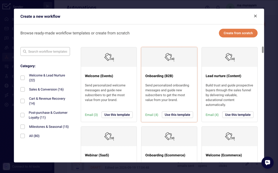
Task: Open the email envelope sidebar icon
Action: coord(7,29)
